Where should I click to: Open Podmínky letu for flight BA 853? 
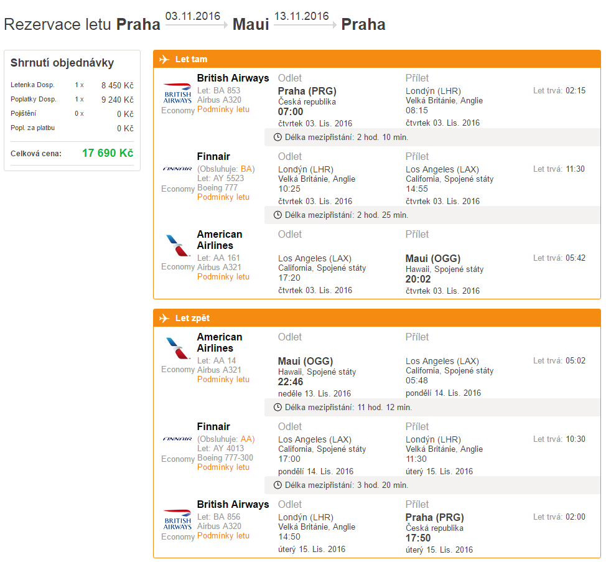[x=223, y=110]
